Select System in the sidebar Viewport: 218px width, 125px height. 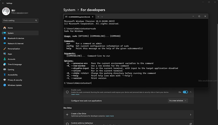[20, 33]
